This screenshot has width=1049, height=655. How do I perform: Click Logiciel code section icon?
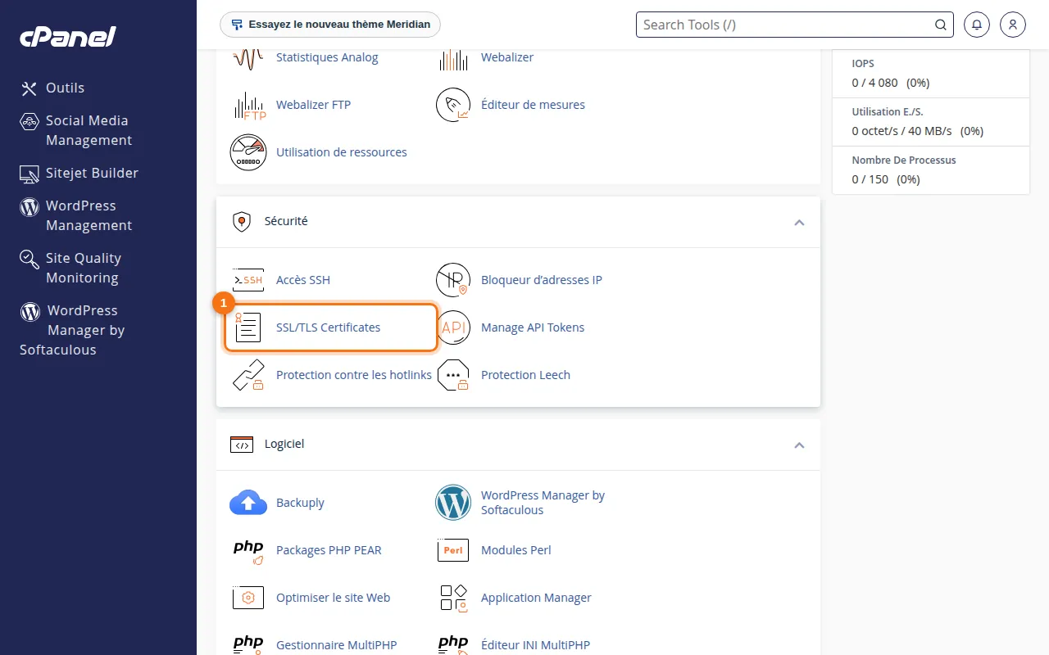point(241,445)
